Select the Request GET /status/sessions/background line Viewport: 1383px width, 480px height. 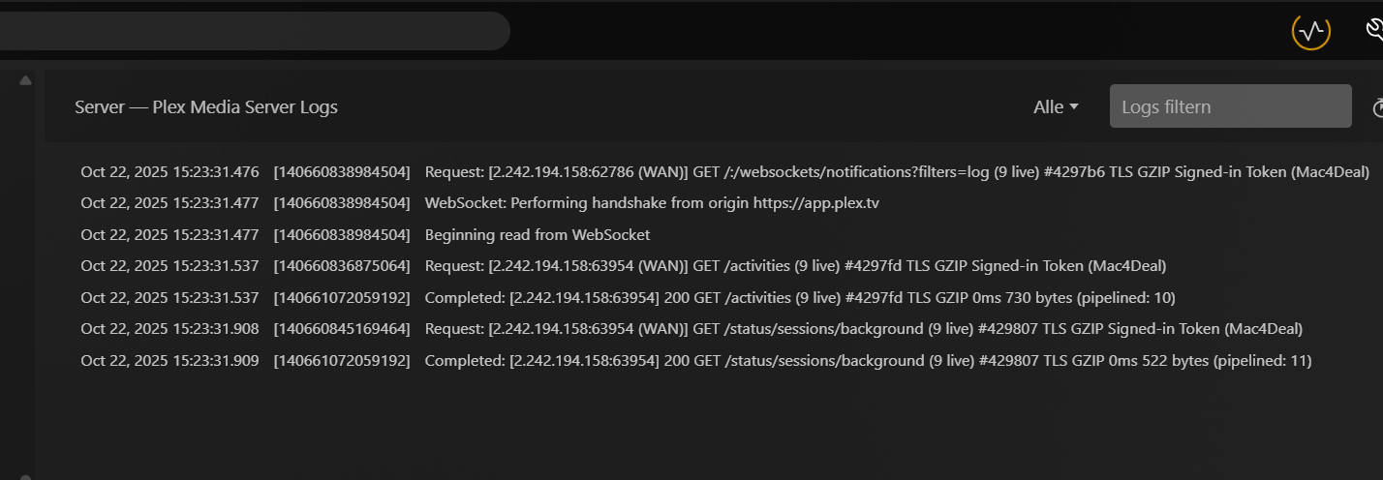[863, 329]
